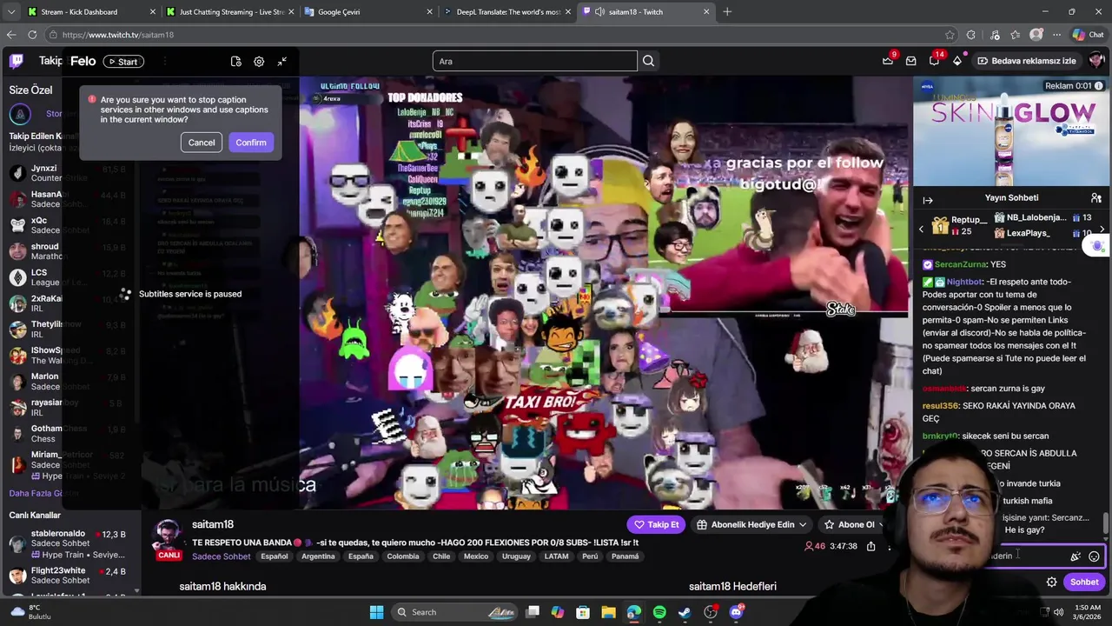The image size is (1112, 626).
Task: Open stream more-options three dots
Action: [889, 546]
